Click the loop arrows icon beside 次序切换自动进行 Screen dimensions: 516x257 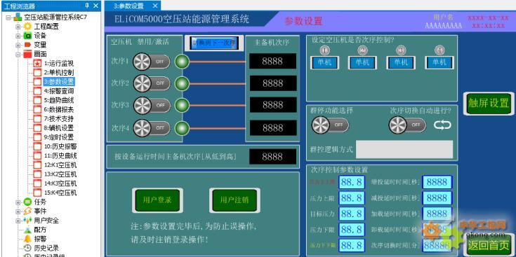click(442, 125)
